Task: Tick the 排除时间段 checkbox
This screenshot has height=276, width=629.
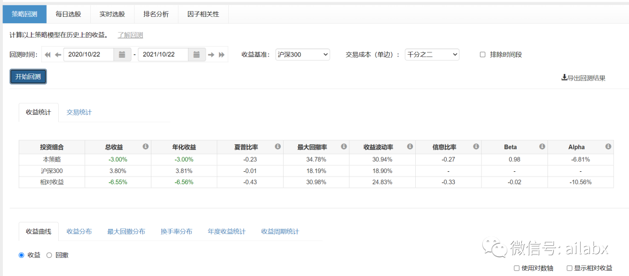Action: tap(483, 55)
